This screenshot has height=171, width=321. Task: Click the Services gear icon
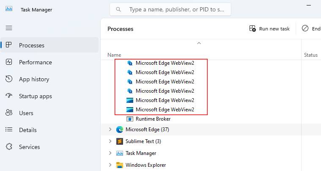[x=9, y=147]
